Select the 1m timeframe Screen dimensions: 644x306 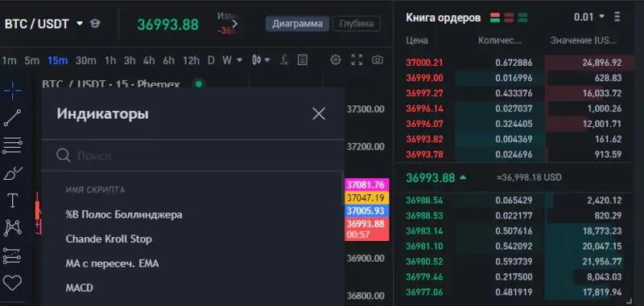pyautogui.click(x=9, y=60)
